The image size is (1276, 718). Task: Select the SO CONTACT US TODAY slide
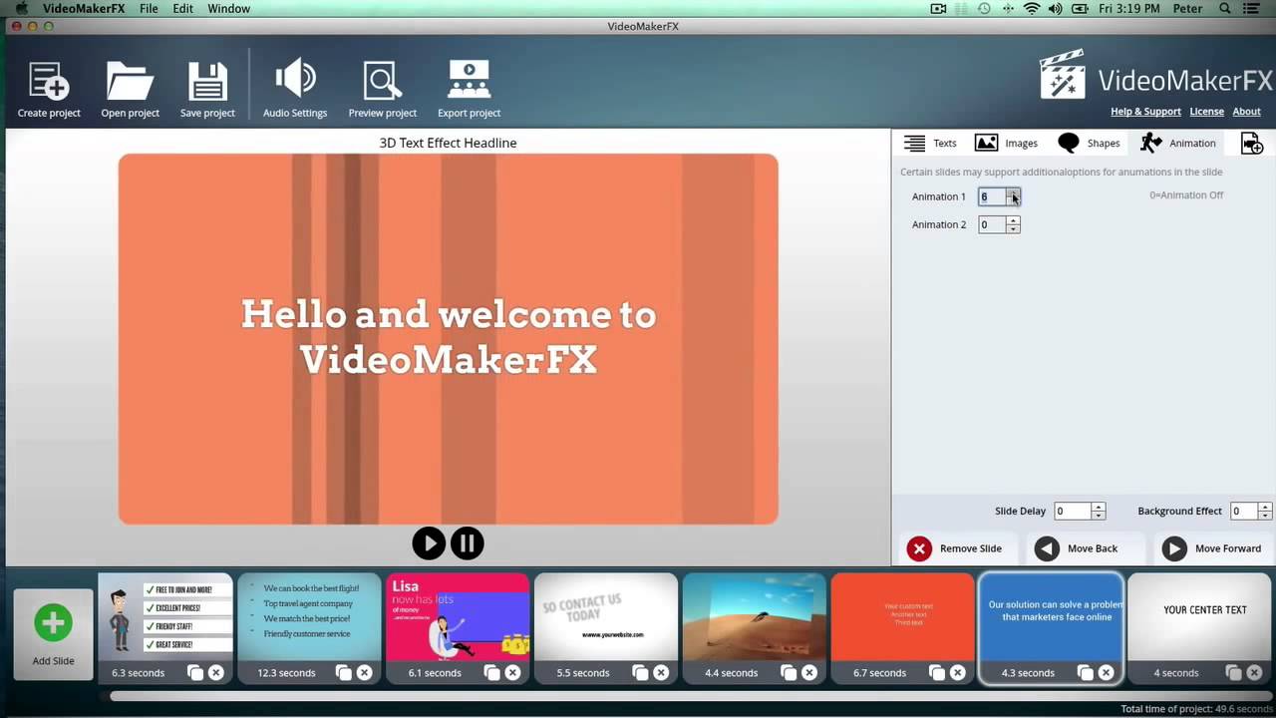pos(606,617)
